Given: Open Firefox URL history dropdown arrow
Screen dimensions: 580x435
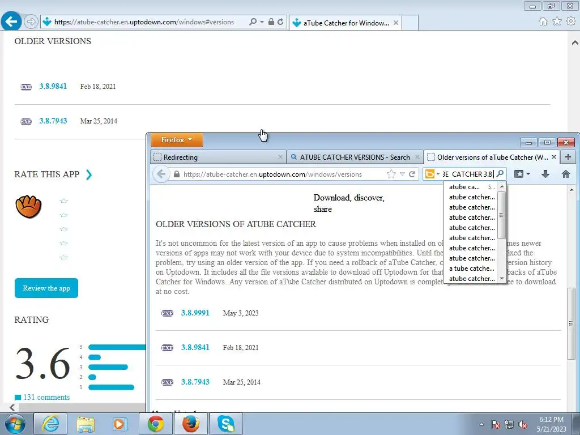Looking at the screenshot, I should click(402, 174).
